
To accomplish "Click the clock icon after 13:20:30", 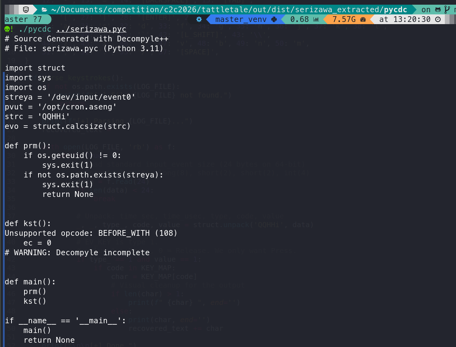I will (438, 19).
